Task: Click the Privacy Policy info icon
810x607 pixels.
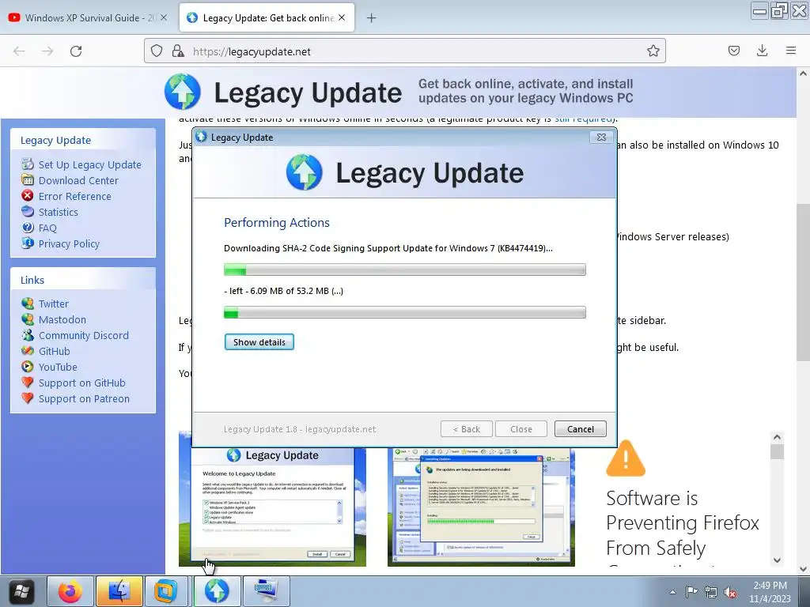Action: coord(28,243)
